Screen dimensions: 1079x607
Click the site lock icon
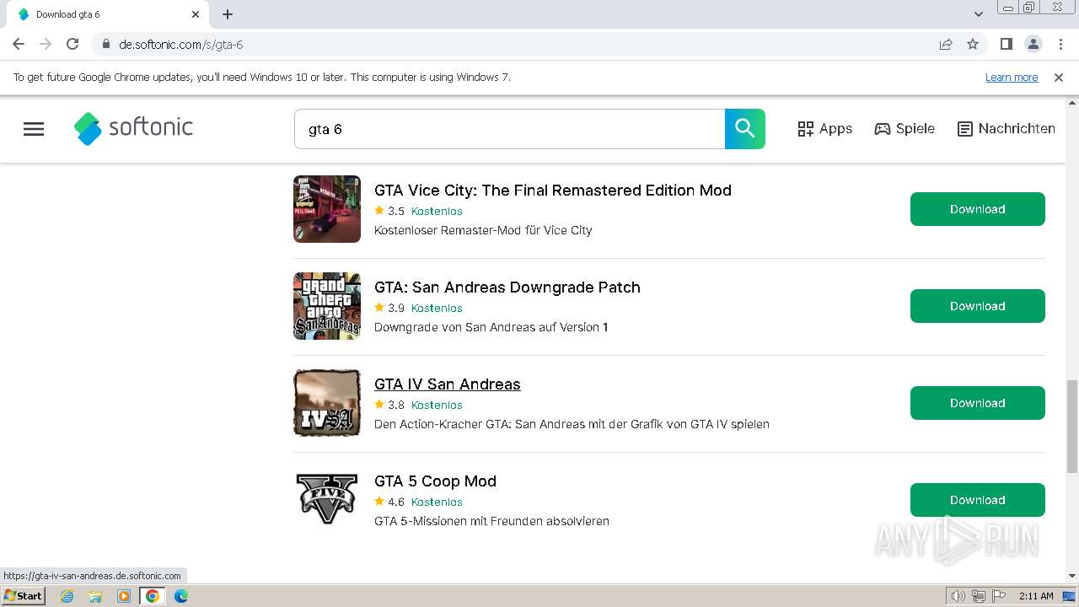coord(105,44)
